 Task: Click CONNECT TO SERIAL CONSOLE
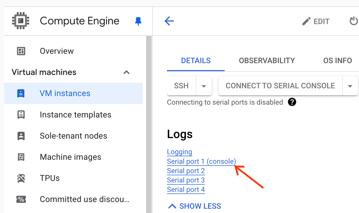click(x=280, y=86)
